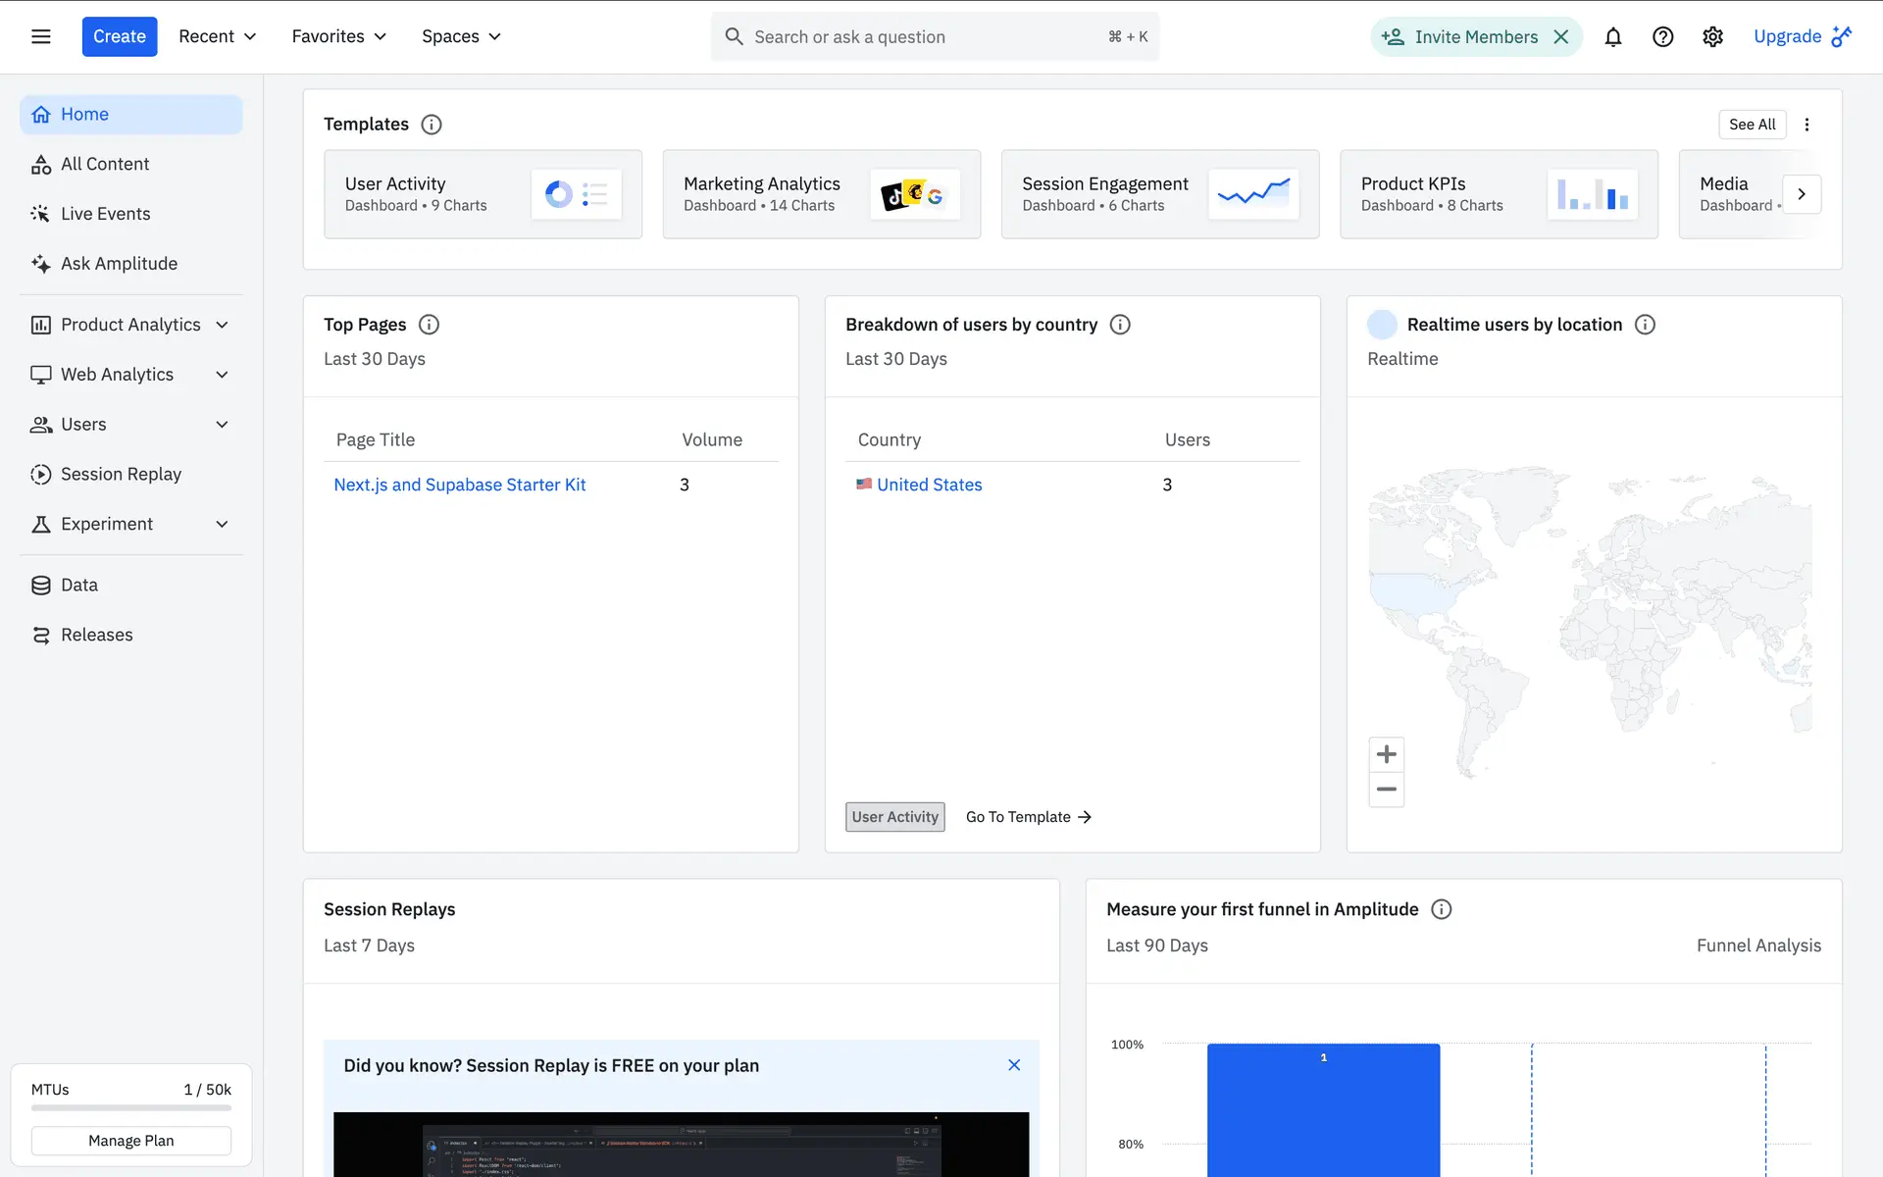Open the Spaces dropdown
Viewport: 1883px width, 1177px height.
pos(461,36)
